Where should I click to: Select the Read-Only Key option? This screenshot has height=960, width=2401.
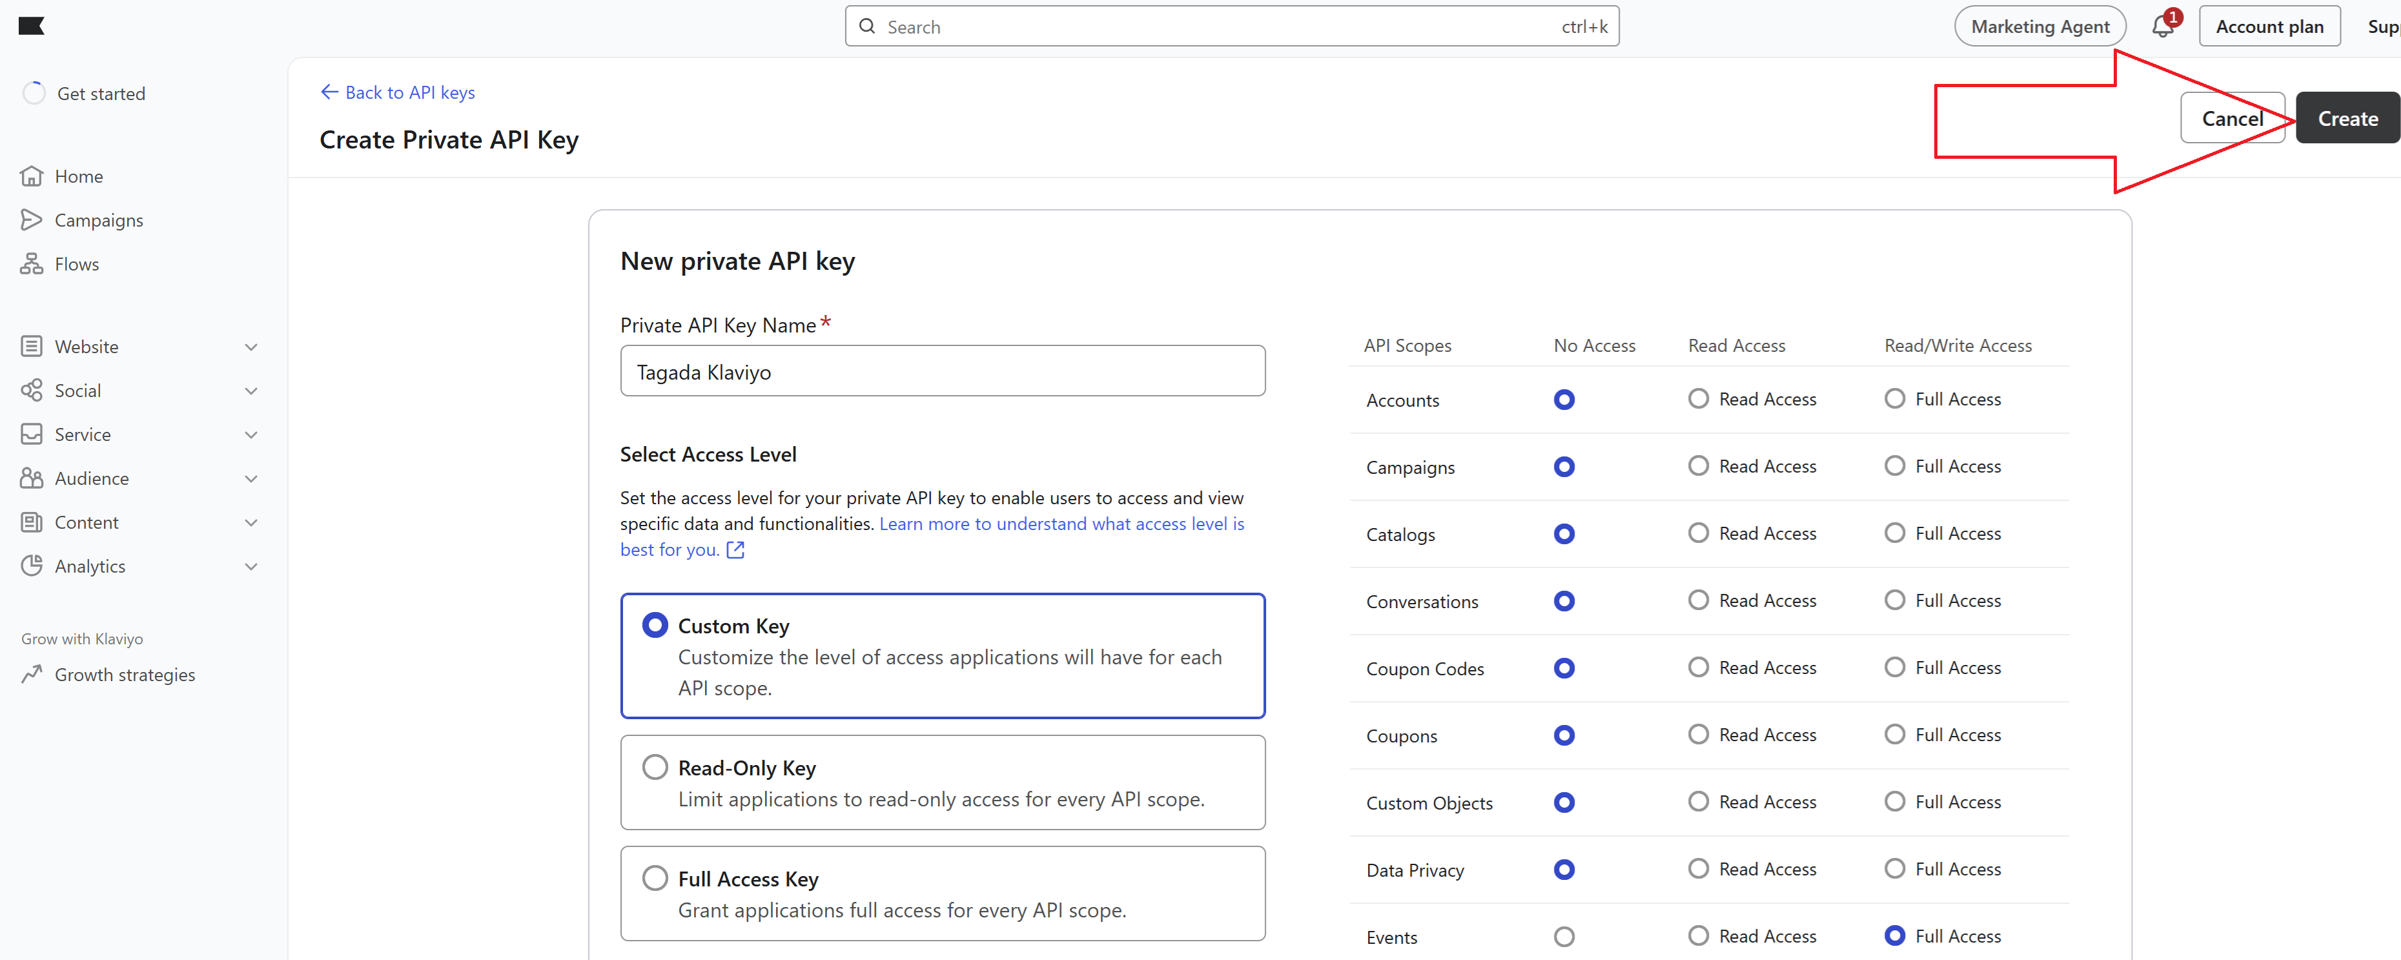[655, 767]
